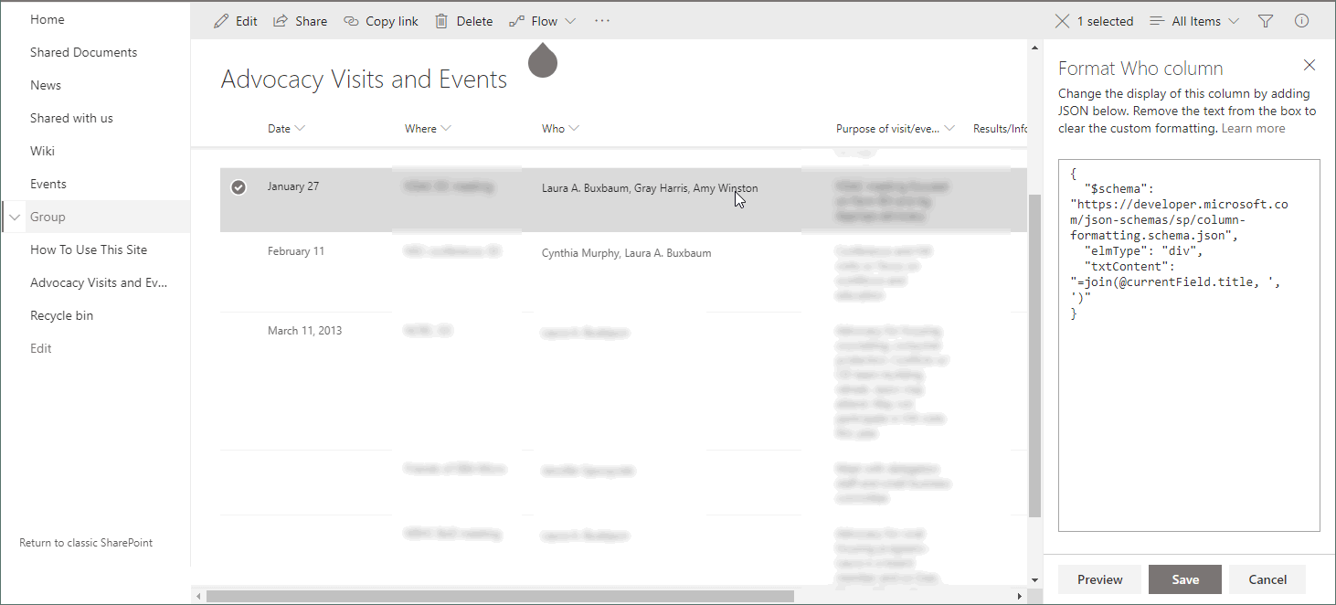
Task: Open the Flow menu icon
Action: coord(518,20)
